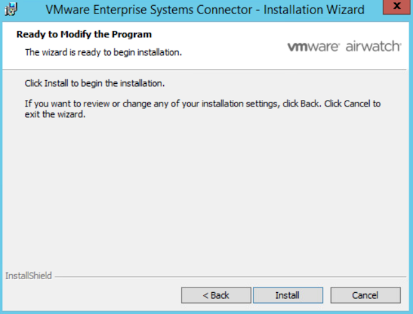Viewport: 413px width, 314px height.
Task: Click the InstallShield label
Action: coord(28,276)
